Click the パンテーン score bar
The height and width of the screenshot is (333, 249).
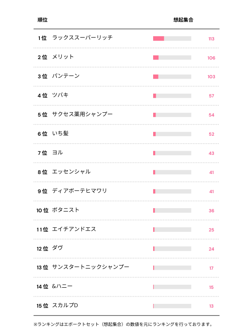coord(172,77)
